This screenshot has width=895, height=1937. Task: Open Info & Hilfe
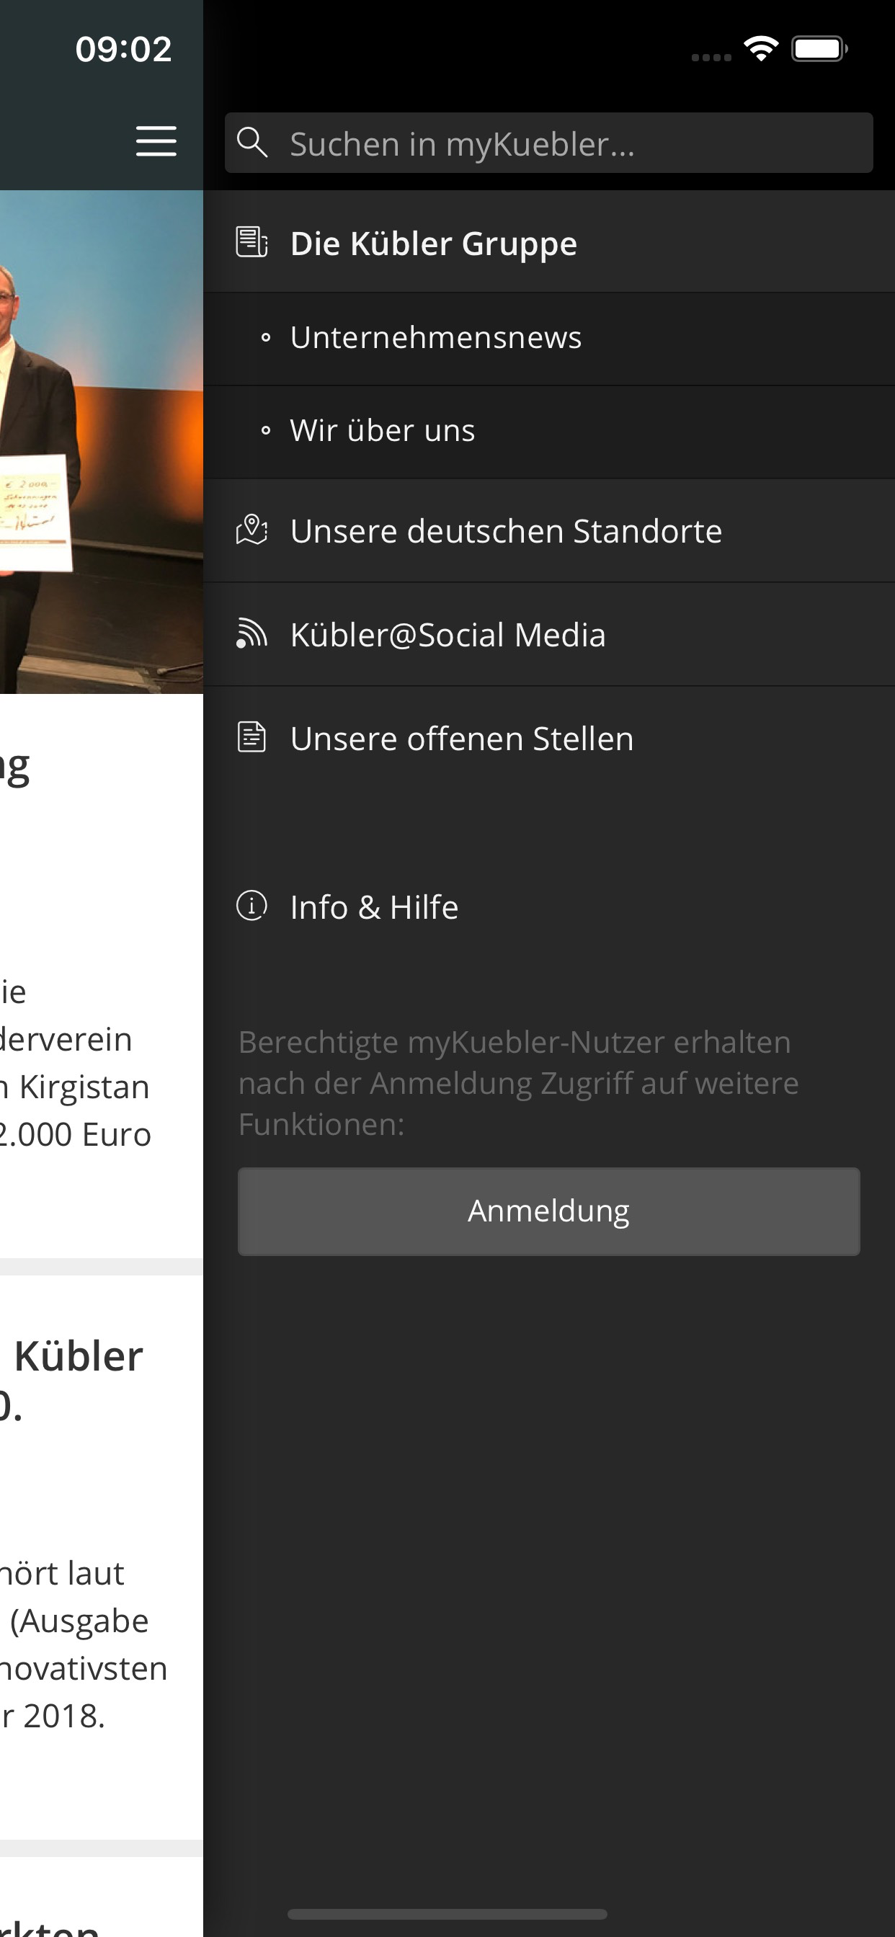[x=548, y=907]
